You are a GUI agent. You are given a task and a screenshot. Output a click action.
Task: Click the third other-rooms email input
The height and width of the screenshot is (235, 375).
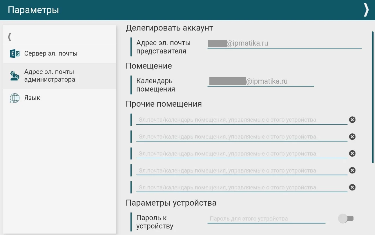click(x=241, y=153)
